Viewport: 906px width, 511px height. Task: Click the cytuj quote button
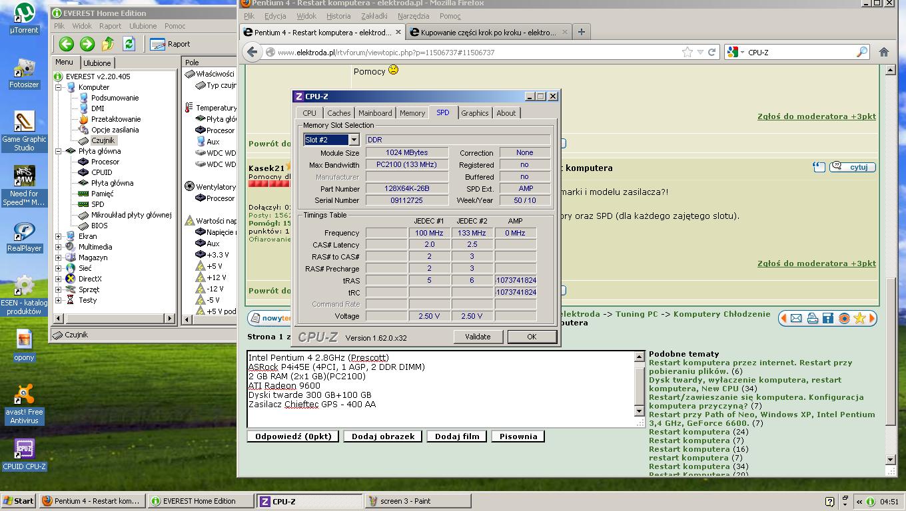(853, 167)
